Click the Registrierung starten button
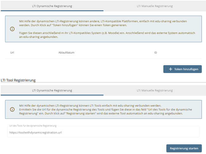 (184, 148)
